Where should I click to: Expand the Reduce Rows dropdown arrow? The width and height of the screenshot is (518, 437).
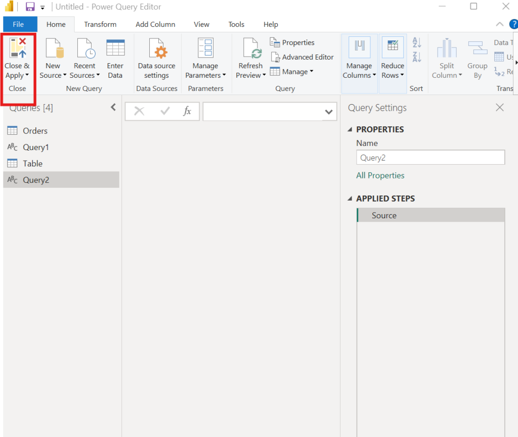pos(402,75)
